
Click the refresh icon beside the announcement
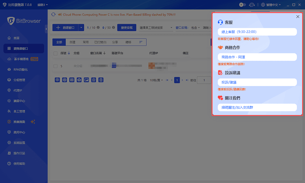pos(53,14)
